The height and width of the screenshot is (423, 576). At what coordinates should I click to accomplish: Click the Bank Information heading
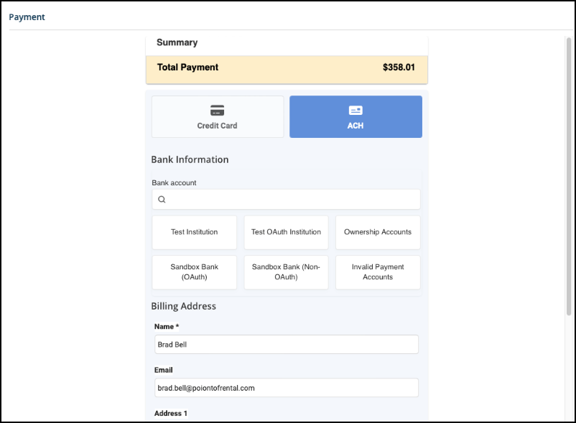[x=190, y=159]
